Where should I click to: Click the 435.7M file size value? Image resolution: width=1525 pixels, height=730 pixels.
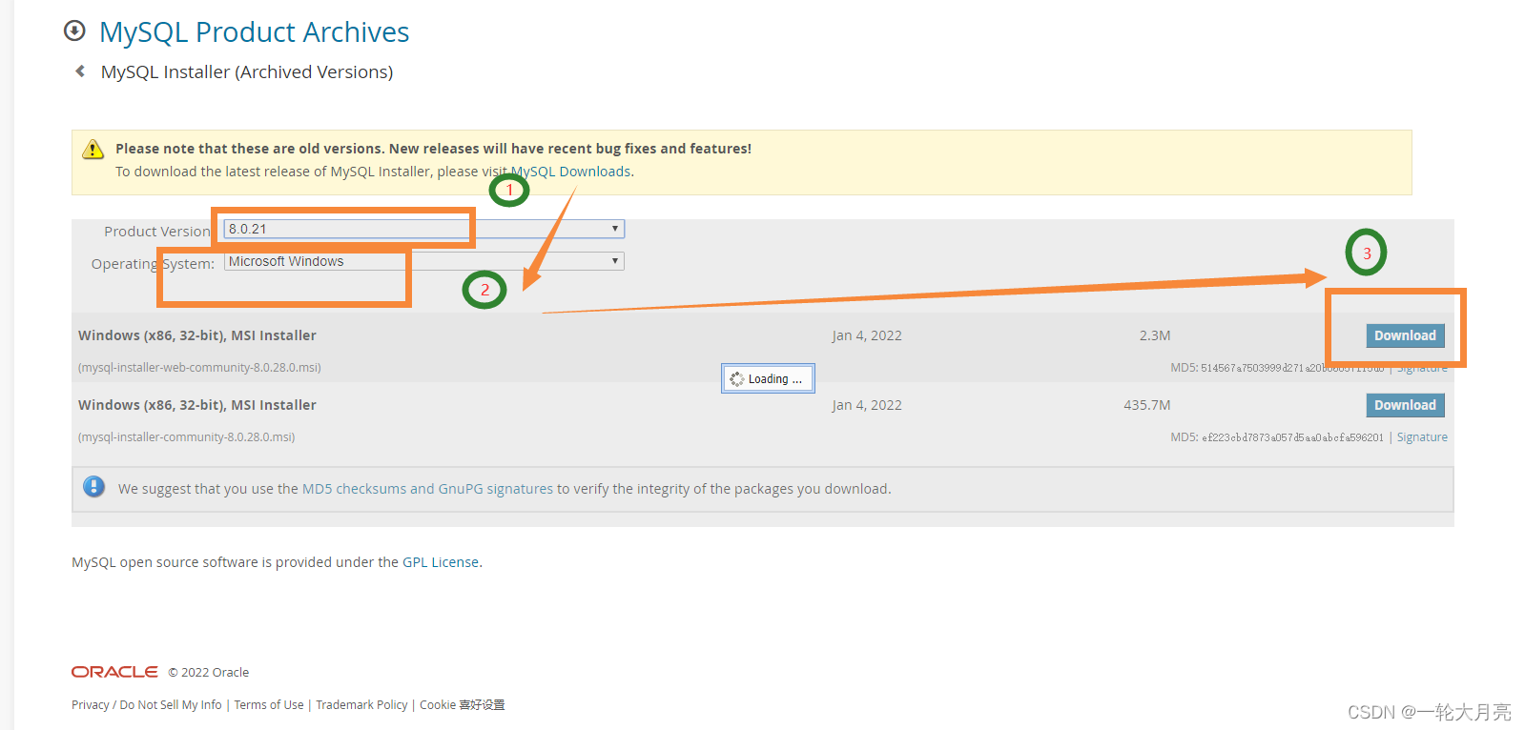pyautogui.click(x=1147, y=405)
